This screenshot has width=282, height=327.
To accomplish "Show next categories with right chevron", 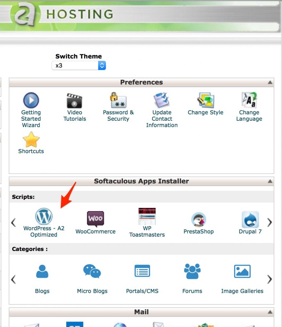I will 270,279.
